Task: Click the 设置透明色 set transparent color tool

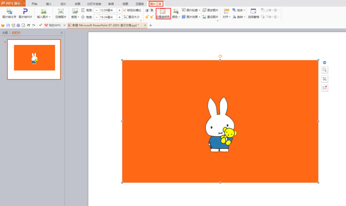Action: [x=163, y=13]
